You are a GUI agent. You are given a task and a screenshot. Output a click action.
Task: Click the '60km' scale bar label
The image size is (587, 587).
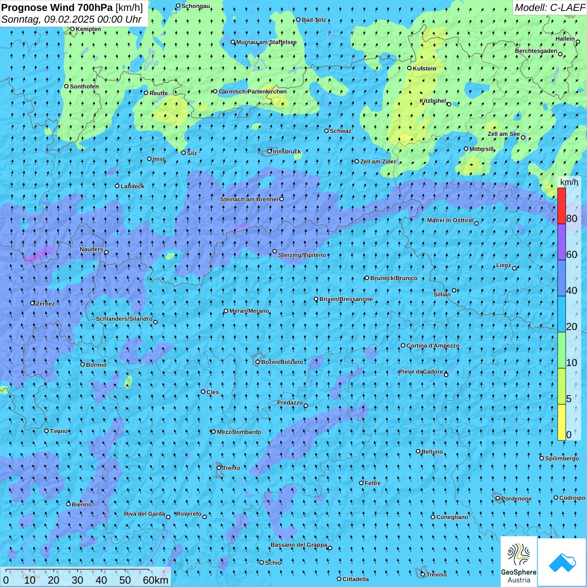tap(156, 580)
